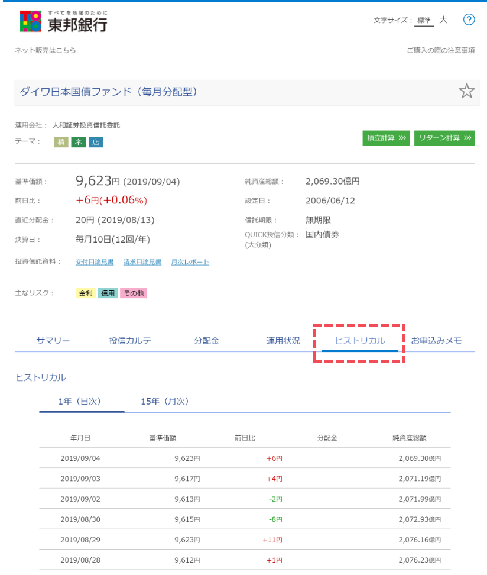Select the 2019/08/29 date cell
Screen dimensions: 487x575
click(x=80, y=540)
